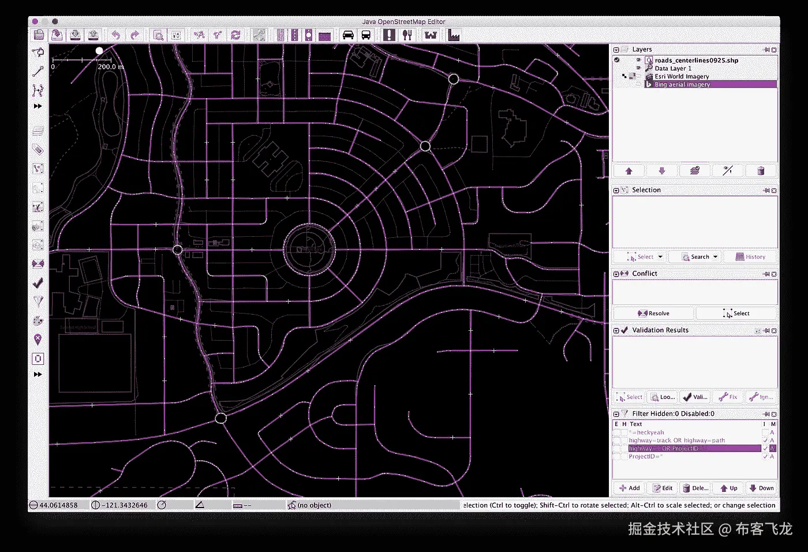Toggle visibility of Bing aerial imagery layer
This screenshot has width=808, height=552.
coord(638,84)
